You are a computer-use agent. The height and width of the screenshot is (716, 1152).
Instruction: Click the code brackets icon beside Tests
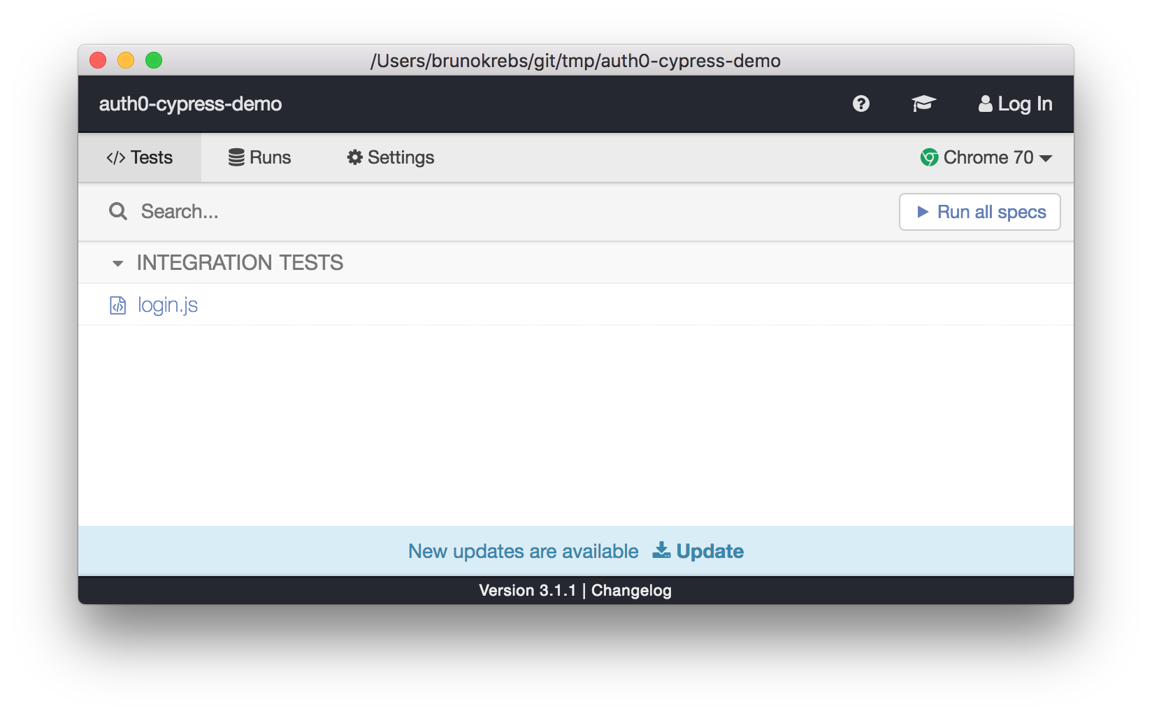(x=116, y=157)
